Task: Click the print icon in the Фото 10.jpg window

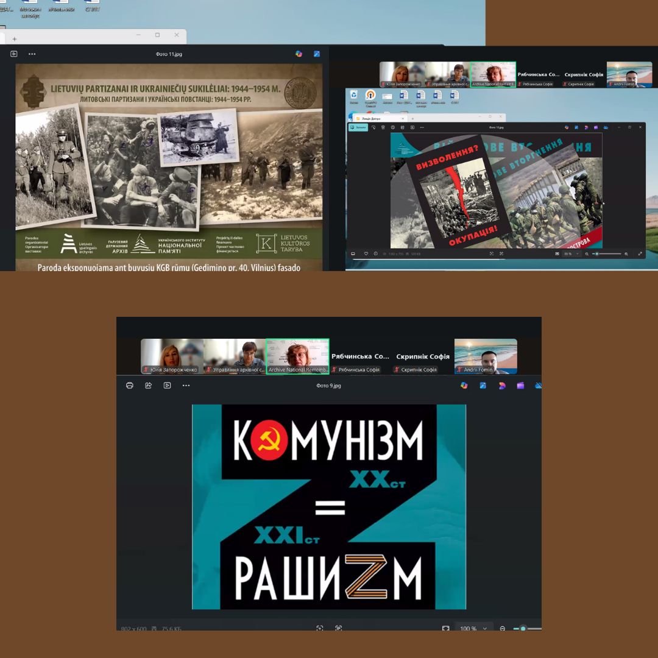Action: click(x=393, y=127)
